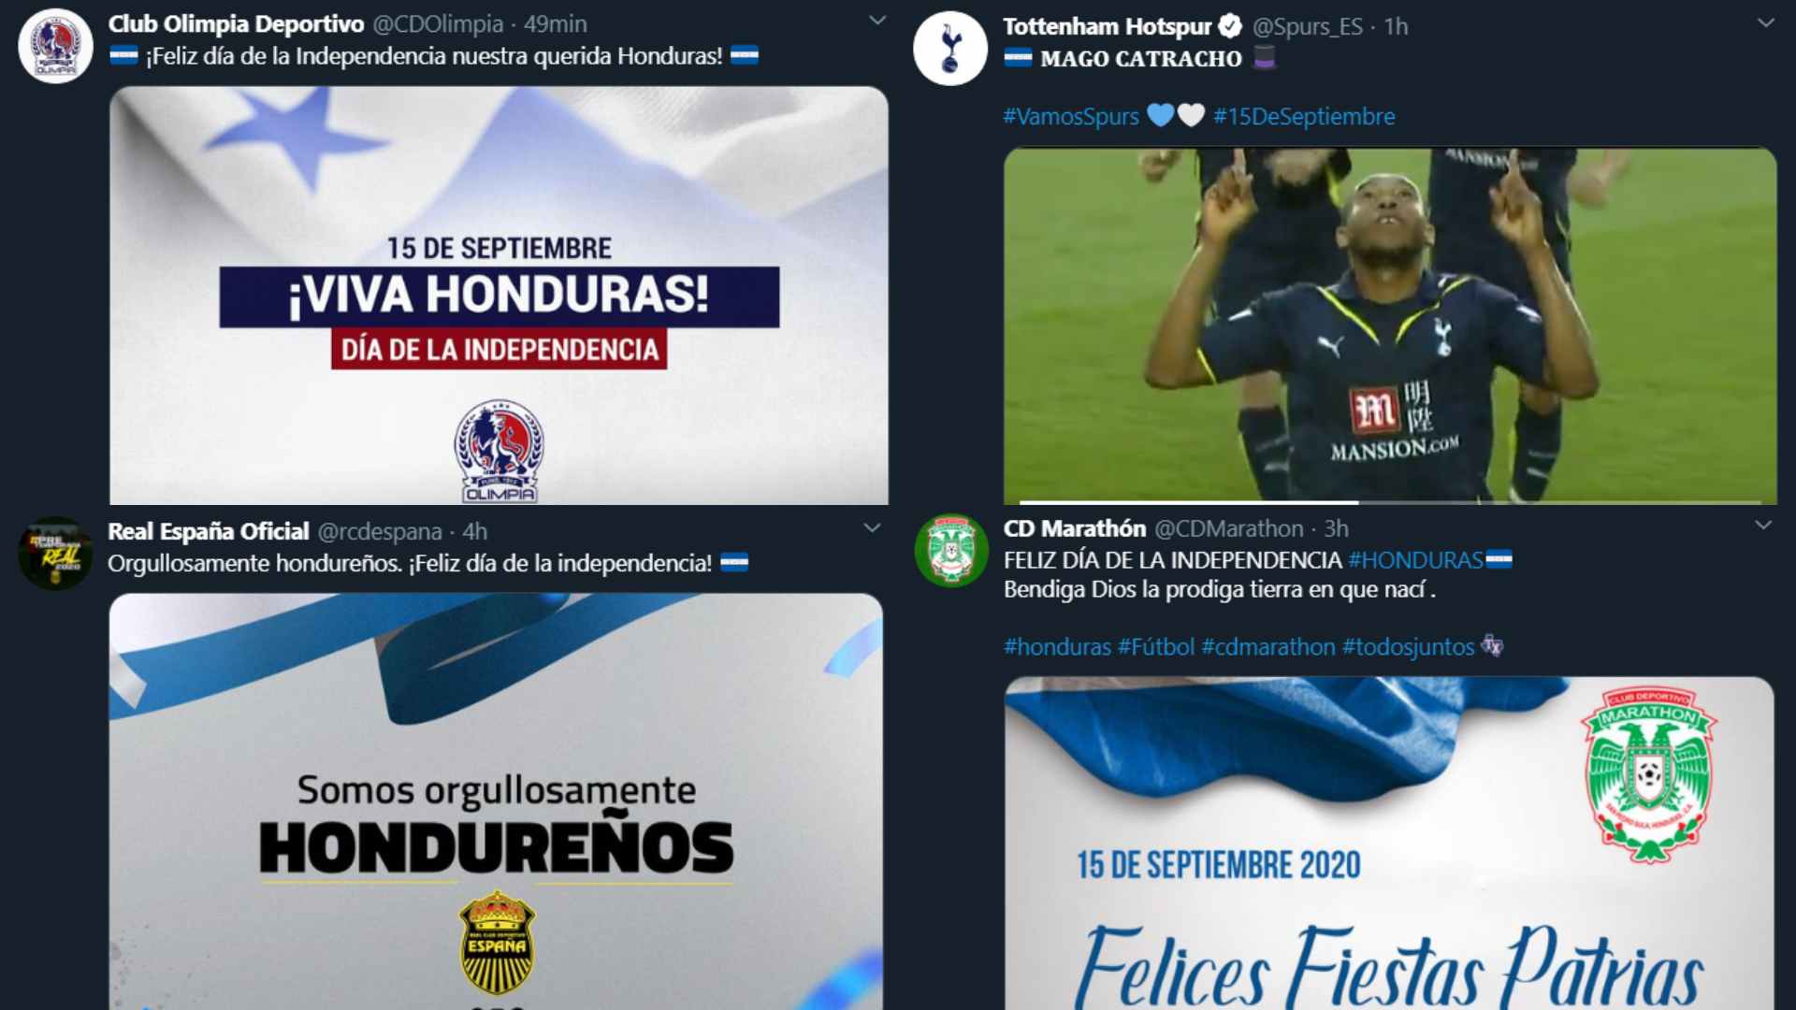The height and width of the screenshot is (1010, 1796).
Task: Open CD Marathón profile avatar
Action: tap(951, 551)
